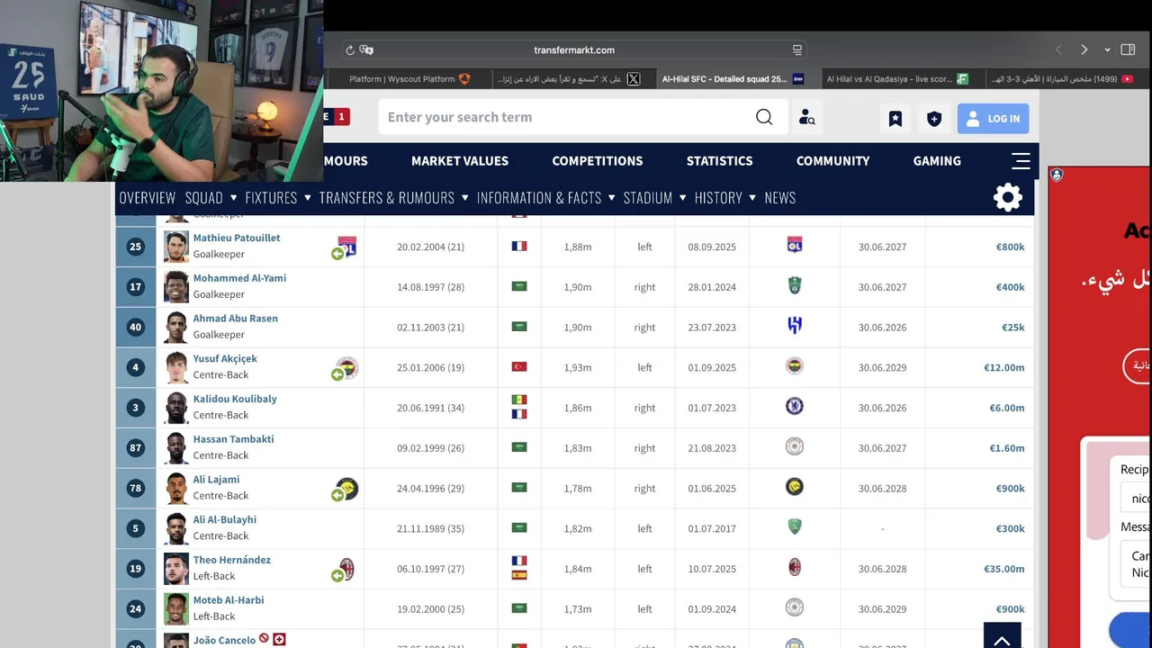1152x648 pixels.
Task: Open the browser tab-group chevron
Action: (1107, 50)
